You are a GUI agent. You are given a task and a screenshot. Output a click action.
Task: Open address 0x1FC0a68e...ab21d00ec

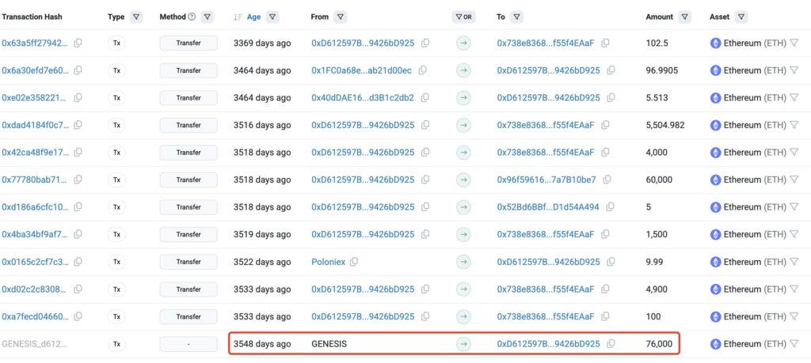coord(361,70)
